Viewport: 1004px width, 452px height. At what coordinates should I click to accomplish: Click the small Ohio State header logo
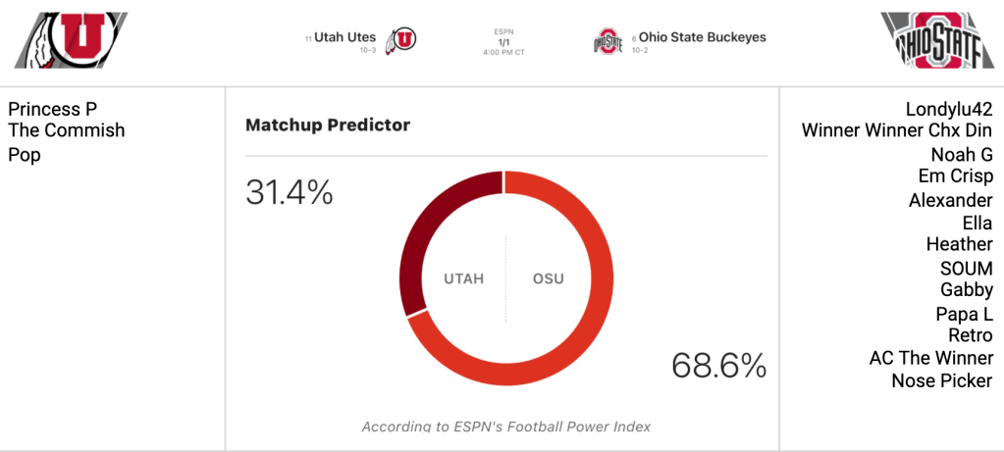click(x=608, y=42)
